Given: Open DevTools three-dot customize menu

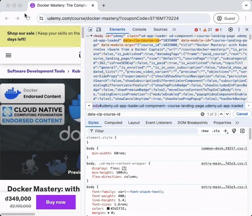Looking at the screenshot, I should [239, 30].
